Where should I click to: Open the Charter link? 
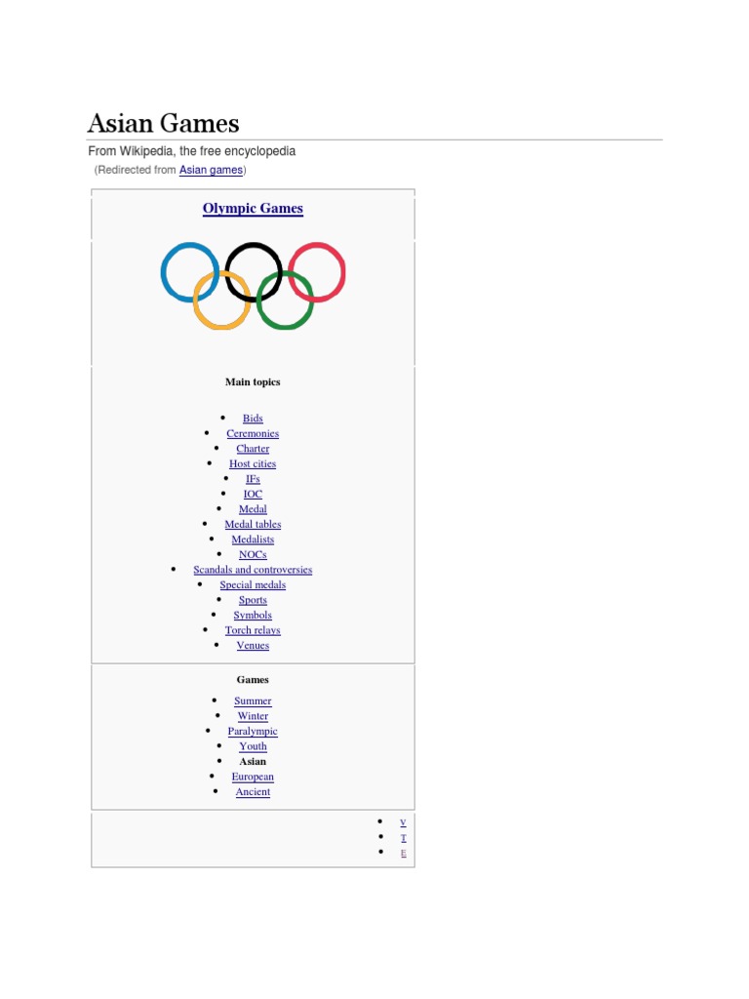coord(253,449)
